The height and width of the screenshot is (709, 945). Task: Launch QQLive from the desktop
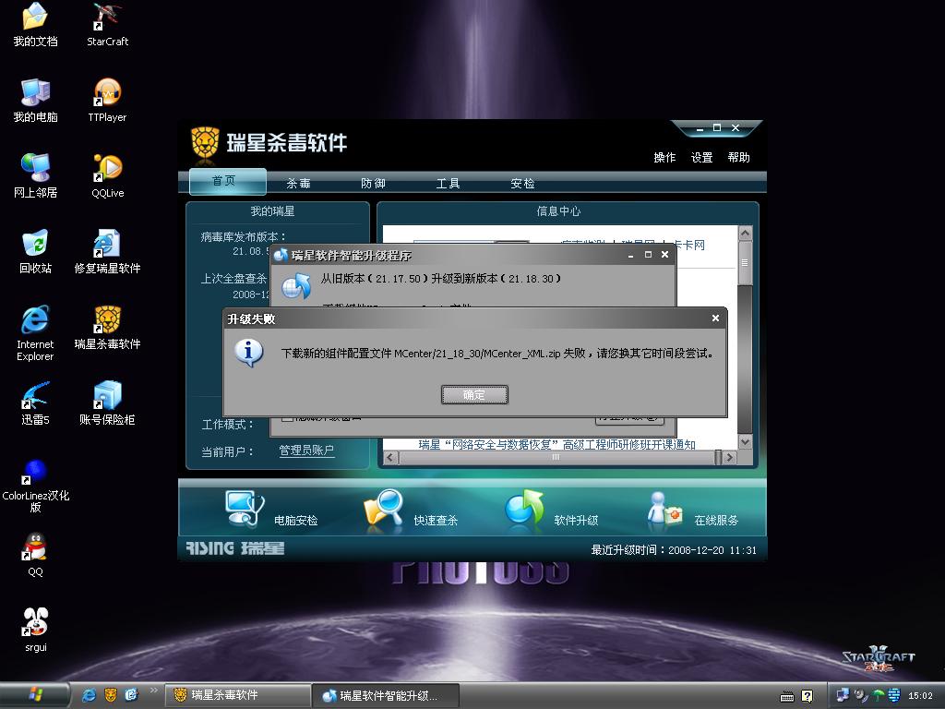tap(107, 175)
